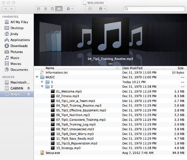Switch to icon view in toolbar
This screenshot has height=160, width=187.
click(39, 9)
